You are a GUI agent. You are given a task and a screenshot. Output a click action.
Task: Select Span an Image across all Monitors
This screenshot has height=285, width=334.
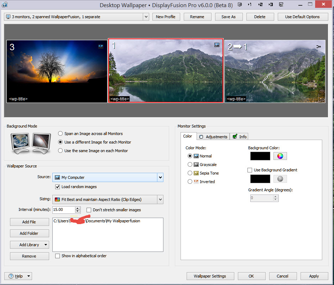[x=61, y=134]
